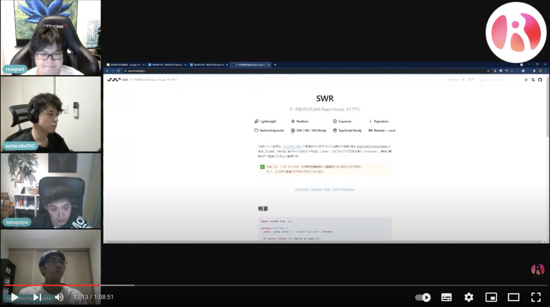
Task: Toggle the site dark/light theme icon
Action: pos(526,80)
